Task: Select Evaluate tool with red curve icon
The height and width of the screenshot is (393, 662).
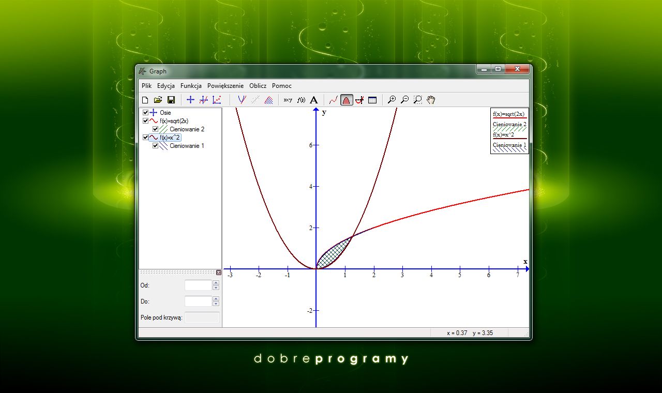Action: click(x=334, y=100)
